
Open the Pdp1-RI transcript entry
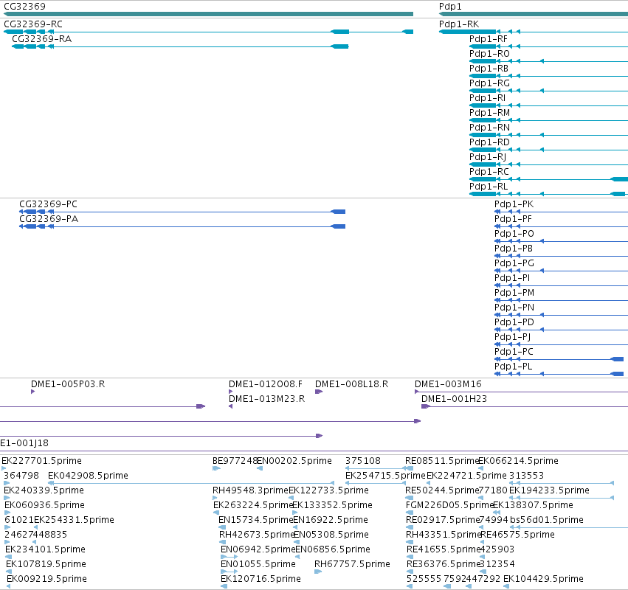488,98
